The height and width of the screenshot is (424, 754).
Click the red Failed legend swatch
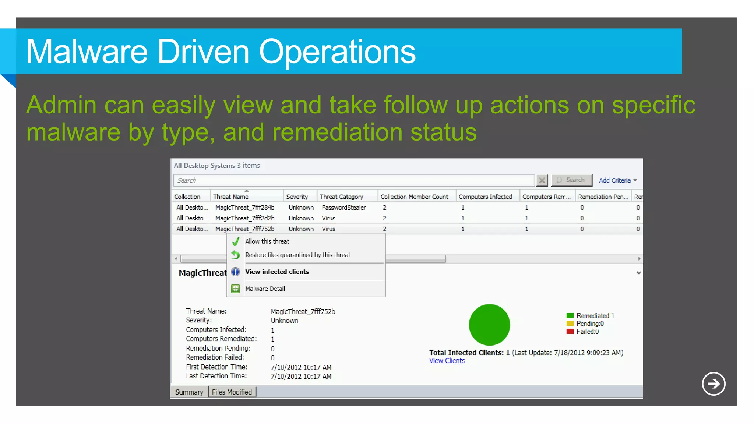[570, 331]
